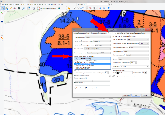Open the coordinate info dropdown
The image size is (165, 115).
tap(99, 53)
